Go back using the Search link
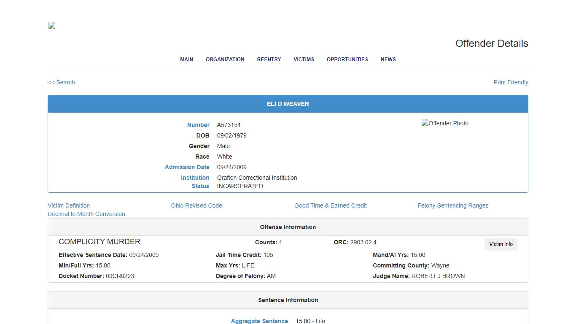 coord(61,82)
